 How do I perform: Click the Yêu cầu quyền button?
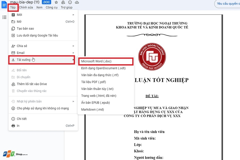click(x=227, y=4)
